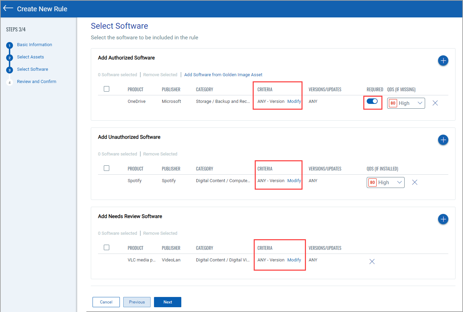
Task: Modify criteria for VLC media player
Action: (x=294, y=260)
